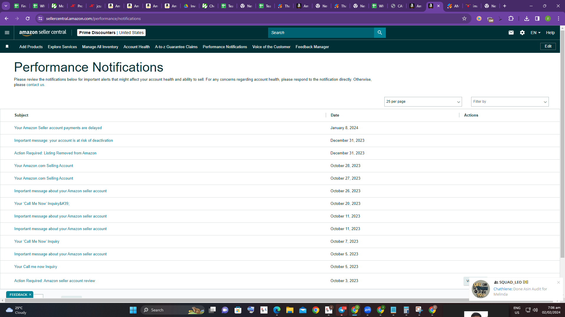Open the Chrome side panel icon
The height and width of the screenshot is (317, 565).
[x=537, y=18]
